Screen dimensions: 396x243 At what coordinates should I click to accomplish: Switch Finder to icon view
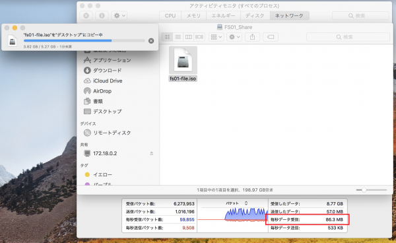point(167,37)
